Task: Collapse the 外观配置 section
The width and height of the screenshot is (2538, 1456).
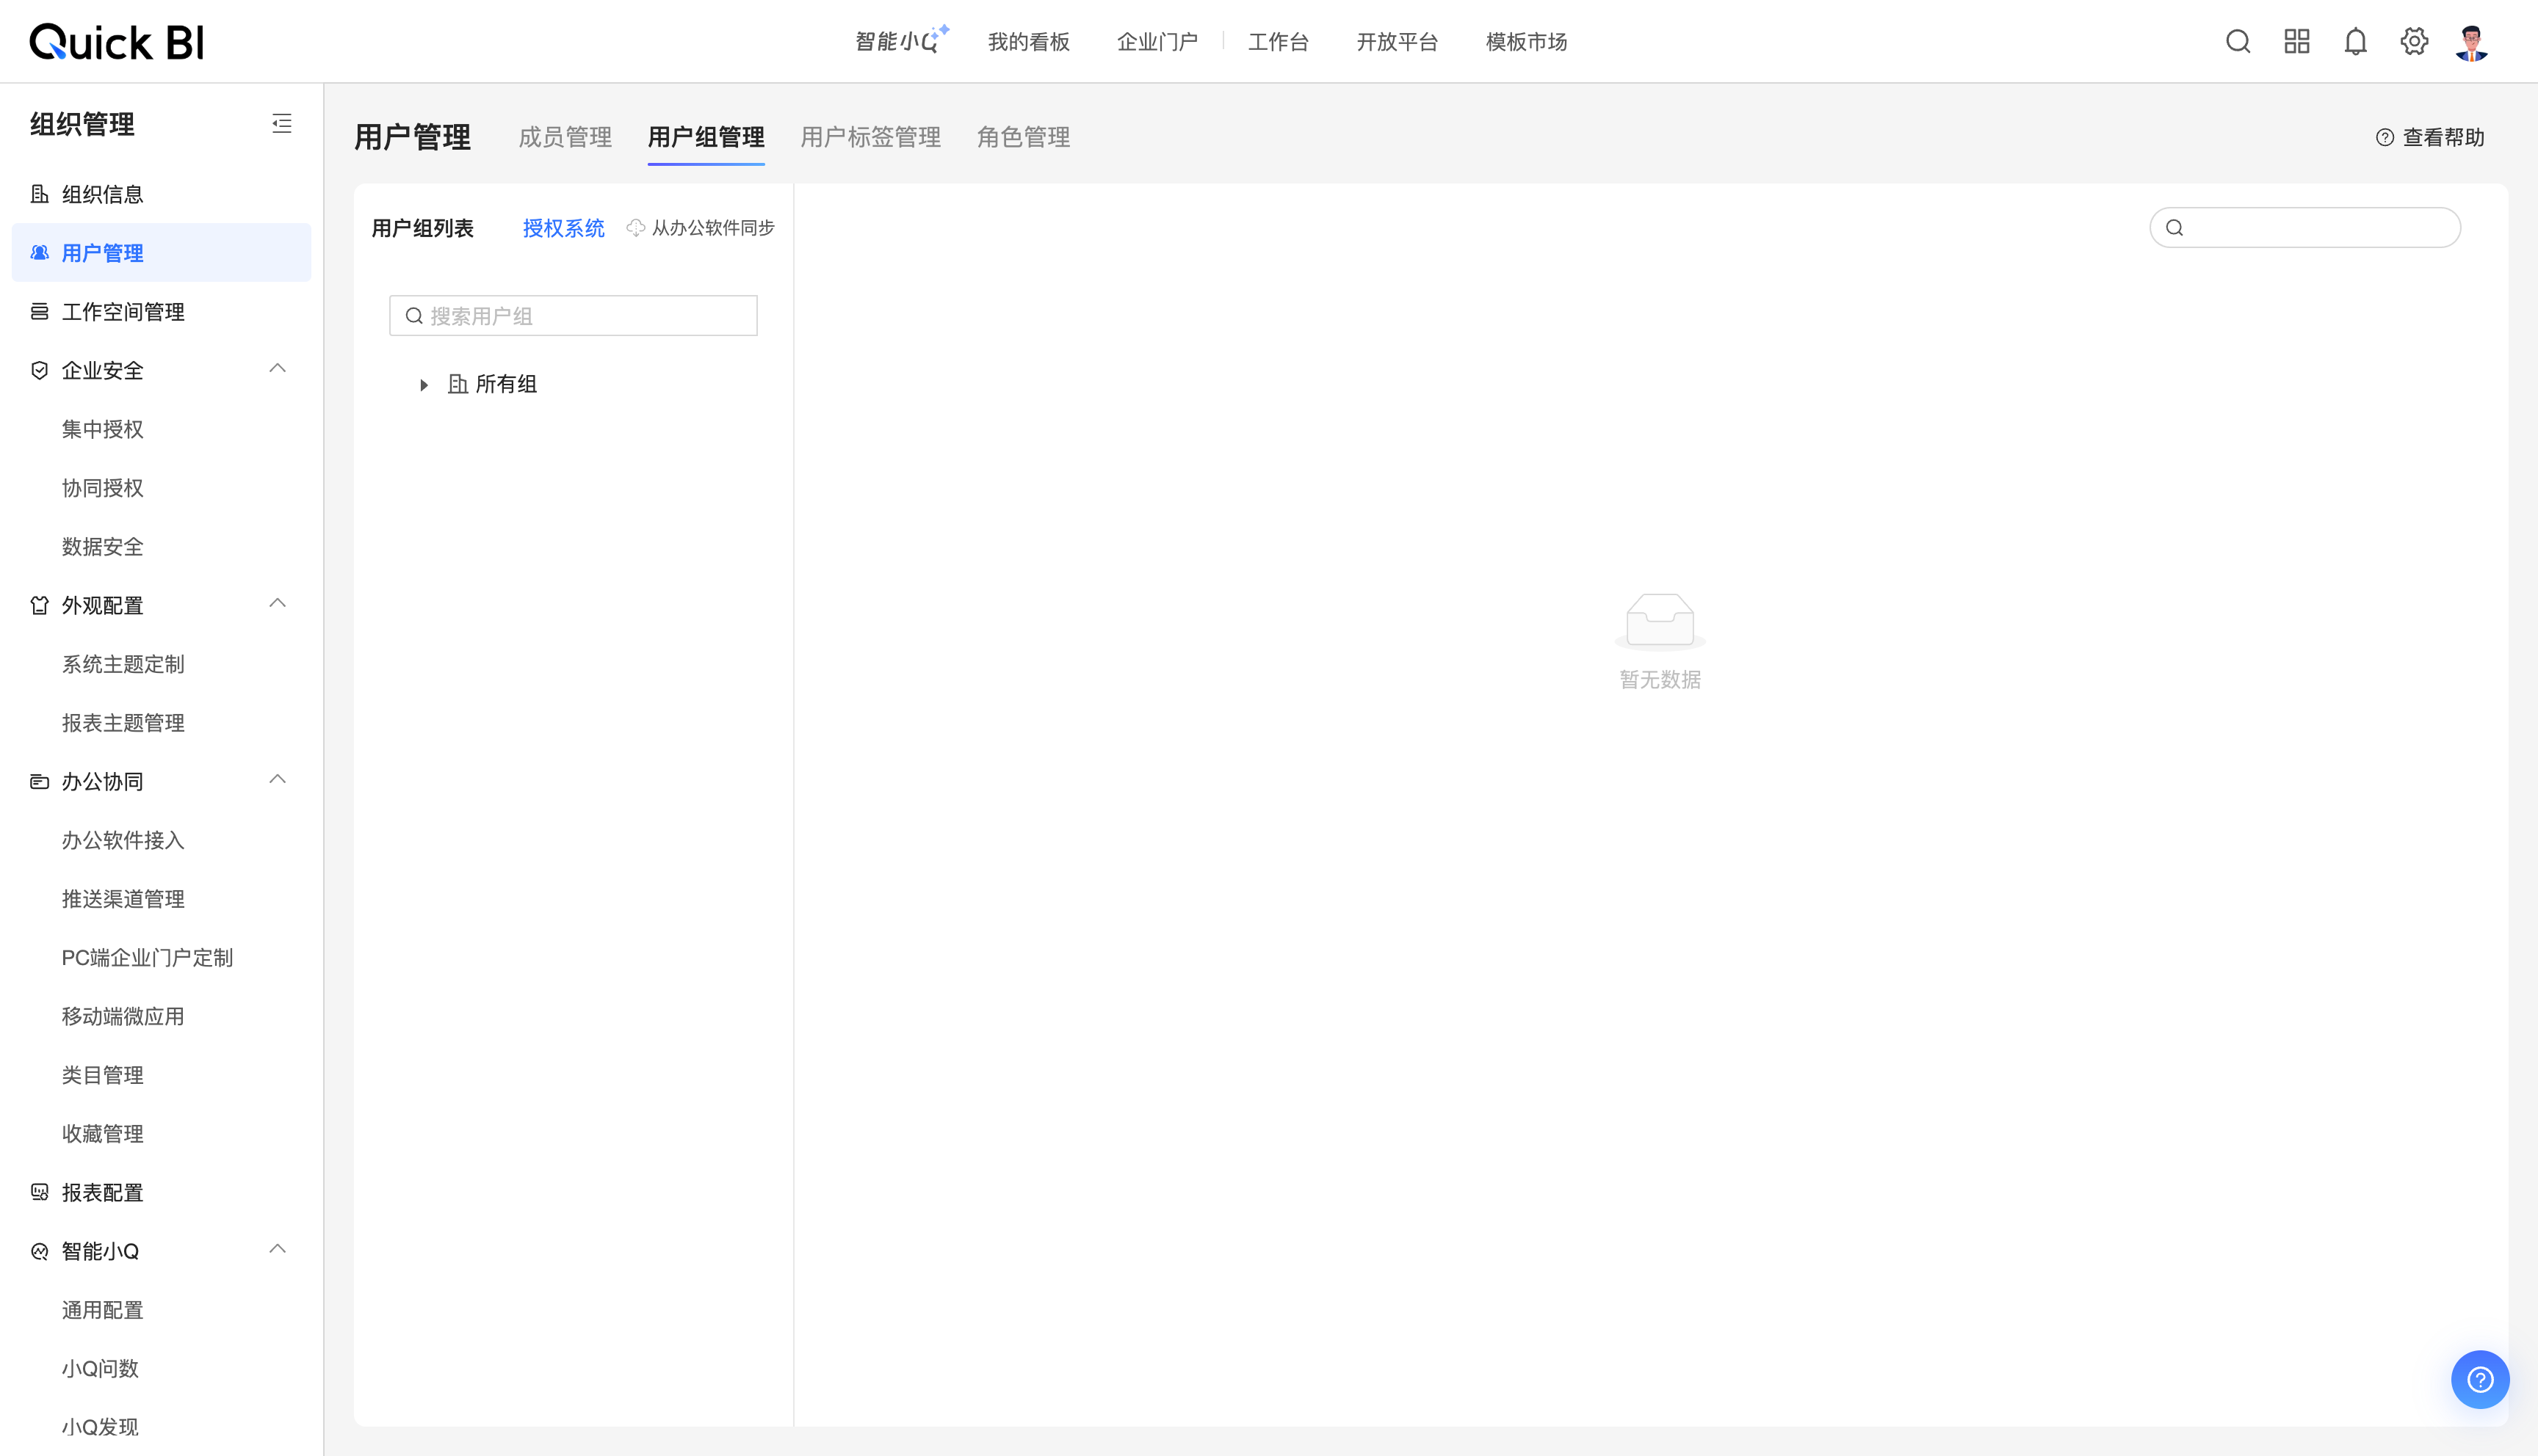Action: [x=278, y=604]
